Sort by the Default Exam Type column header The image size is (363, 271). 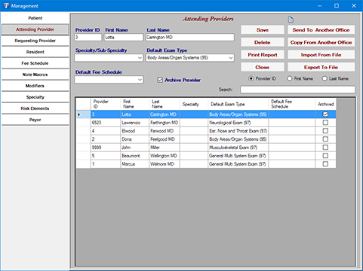click(238, 104)
